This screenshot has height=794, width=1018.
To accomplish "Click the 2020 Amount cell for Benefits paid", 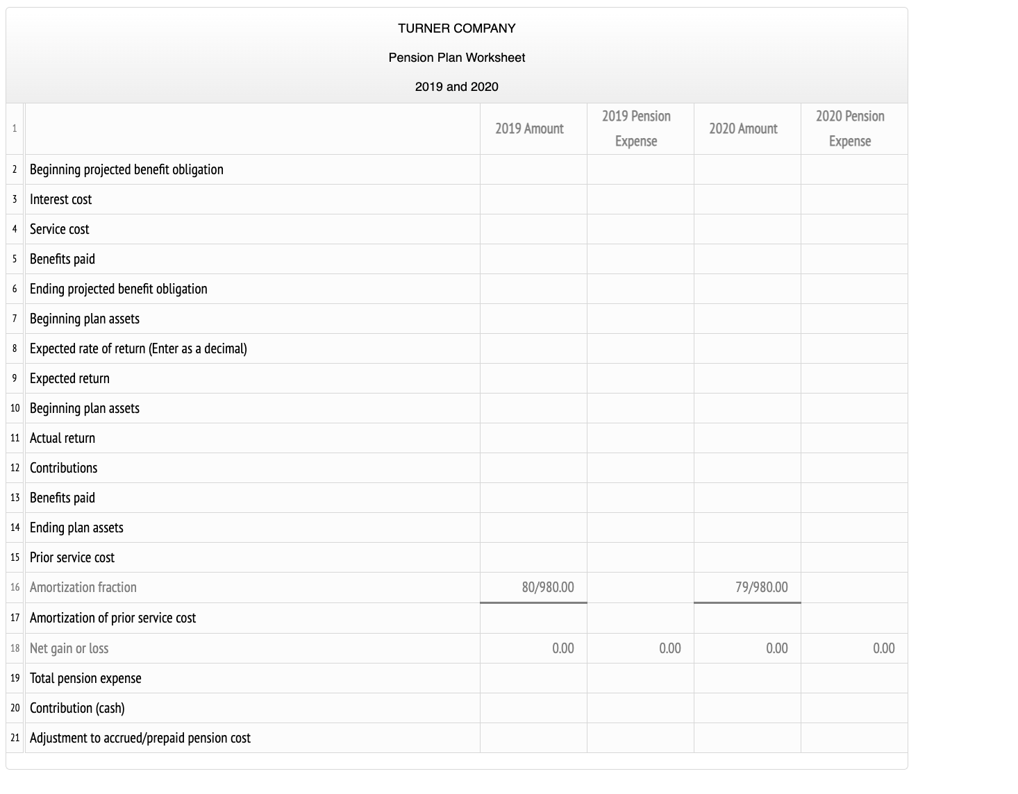I will (x=747, y=259).
